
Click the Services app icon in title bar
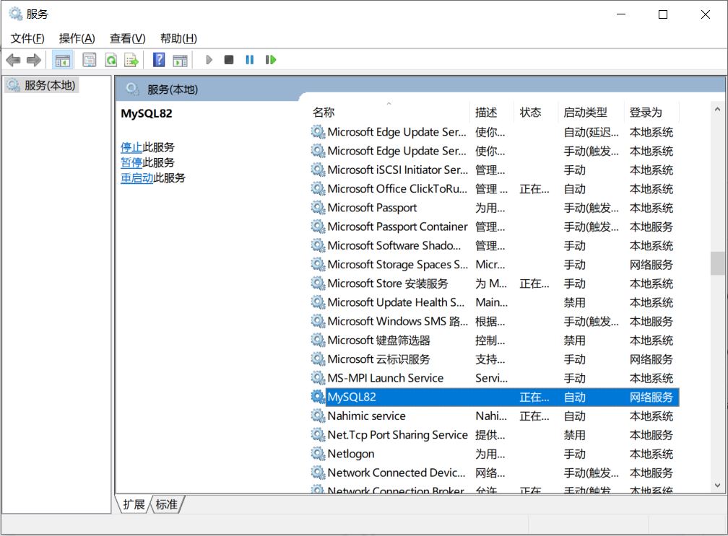16,14
